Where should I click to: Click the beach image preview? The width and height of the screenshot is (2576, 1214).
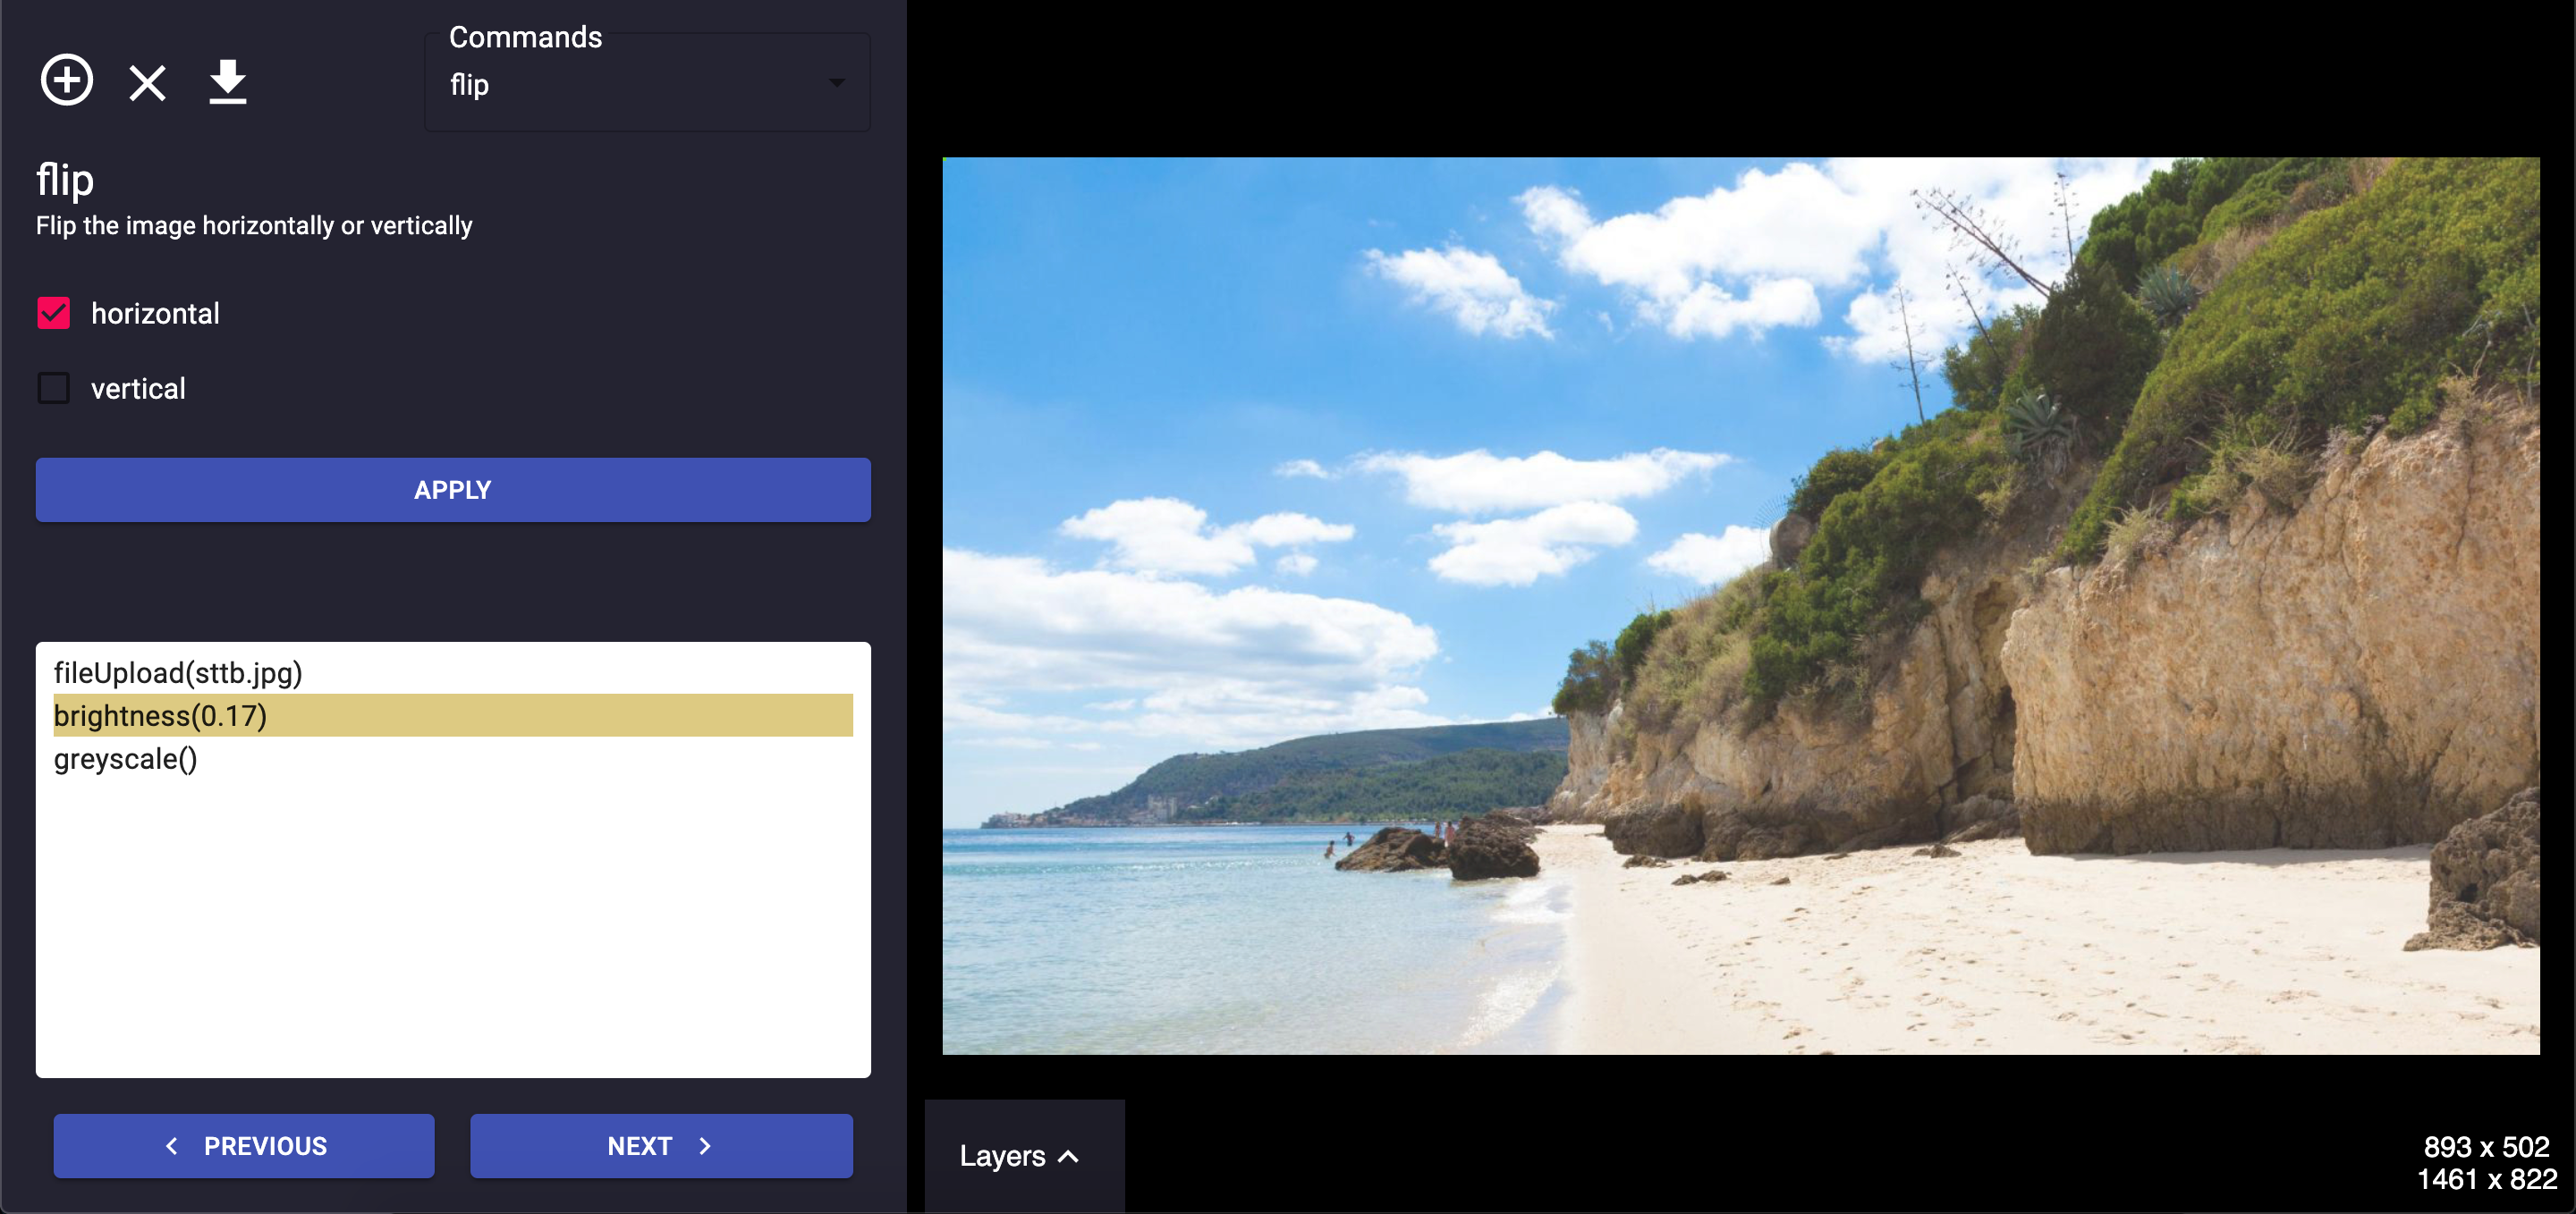click(x=1740, y=605)
